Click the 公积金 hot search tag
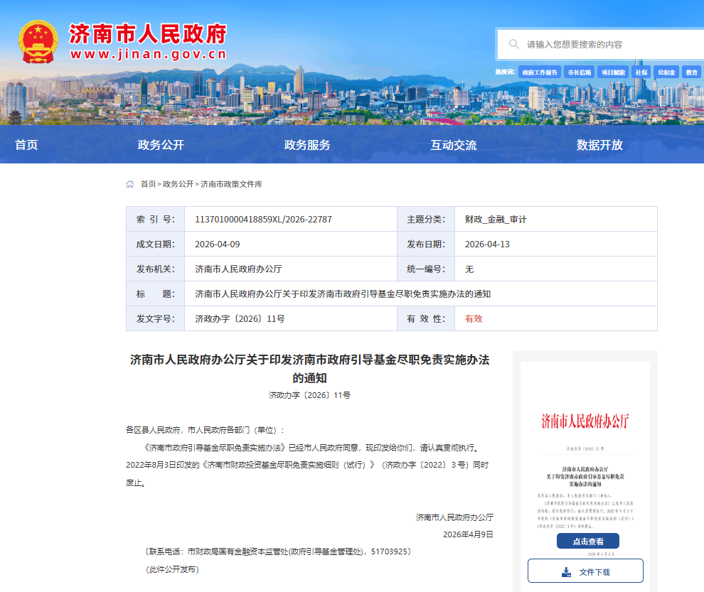Viewport: 704px width, 592px height. tap(666, 72)
